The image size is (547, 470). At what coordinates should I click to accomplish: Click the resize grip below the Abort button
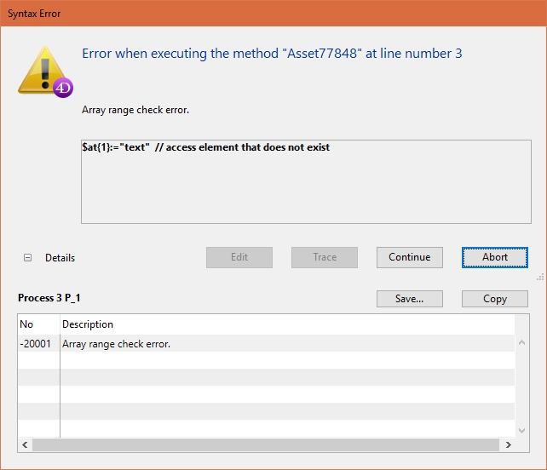click(x=539, y=278)
